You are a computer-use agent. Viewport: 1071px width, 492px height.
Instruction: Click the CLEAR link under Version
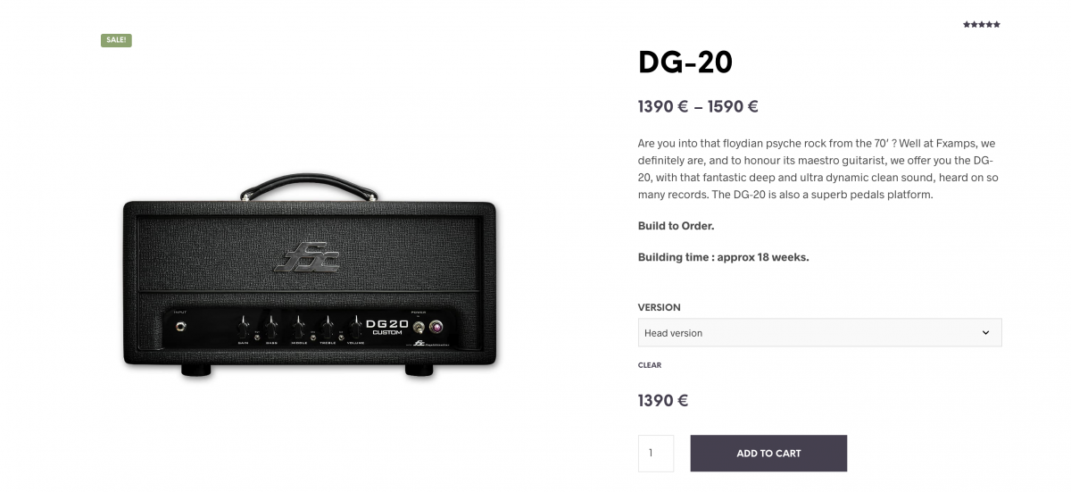click(x=650, y=365)
